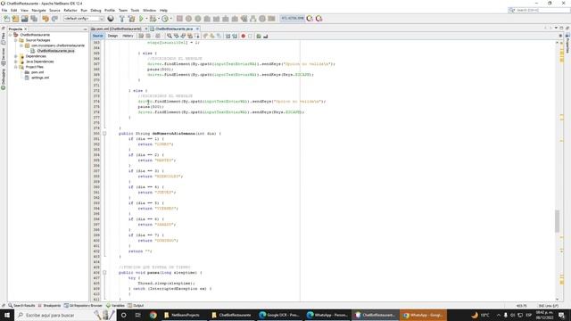This screenshot has height=321, width=571.
Task: Click the Redo toolbar icon
Action: 54,19
